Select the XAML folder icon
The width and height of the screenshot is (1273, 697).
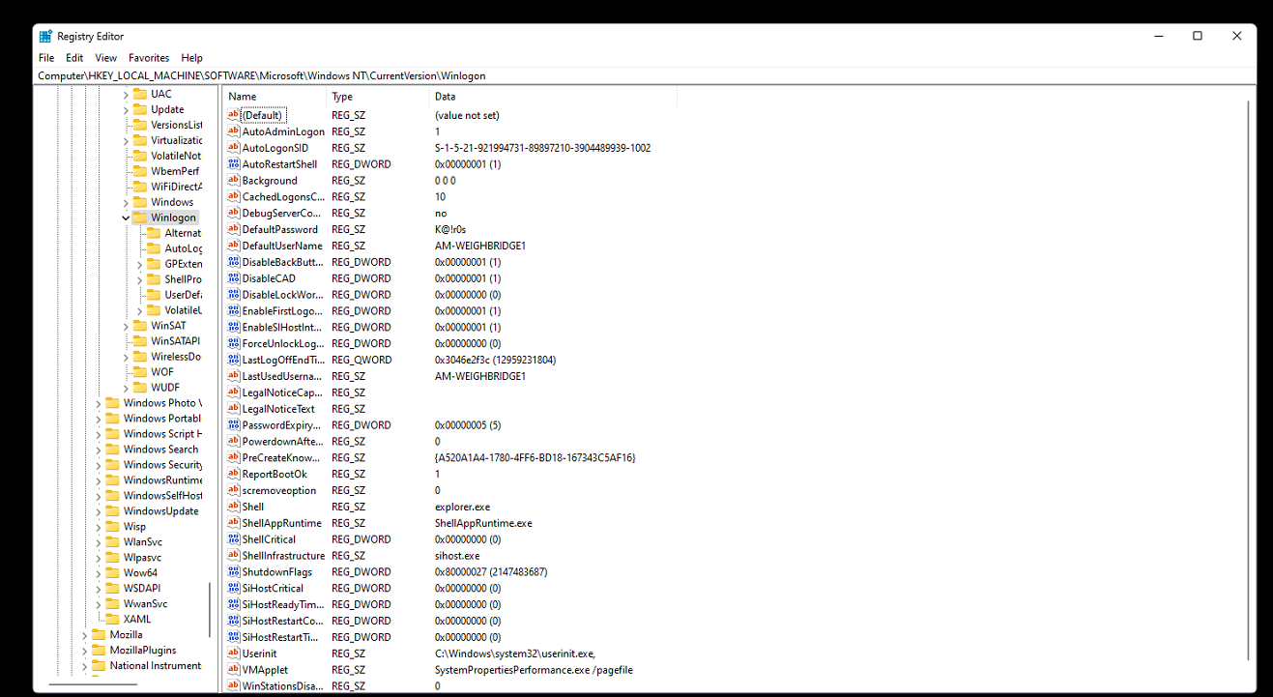coord(112,620)
